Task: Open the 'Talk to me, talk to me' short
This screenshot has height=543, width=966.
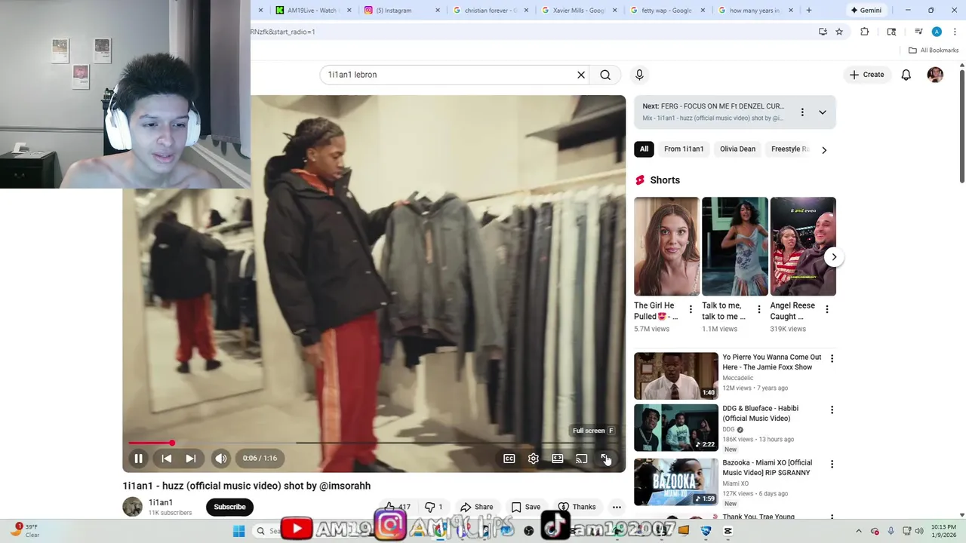Action: [735, 247]
